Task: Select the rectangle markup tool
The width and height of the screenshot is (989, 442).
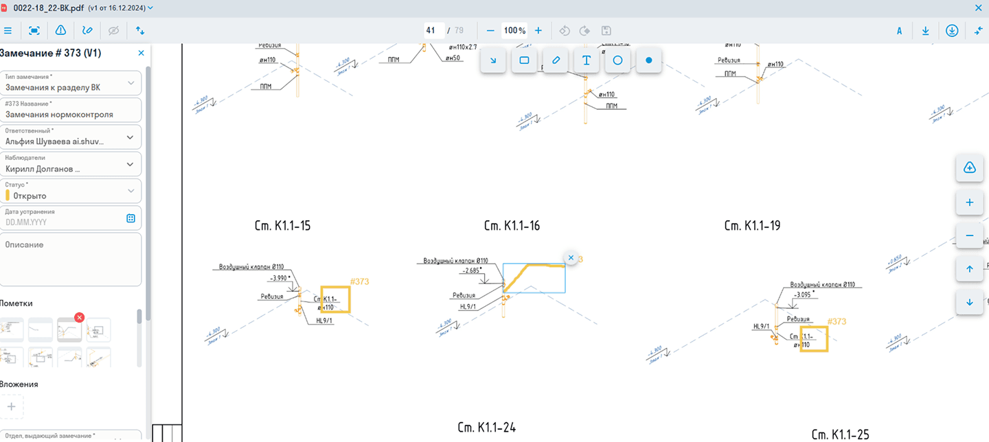Action: point(524,60)
